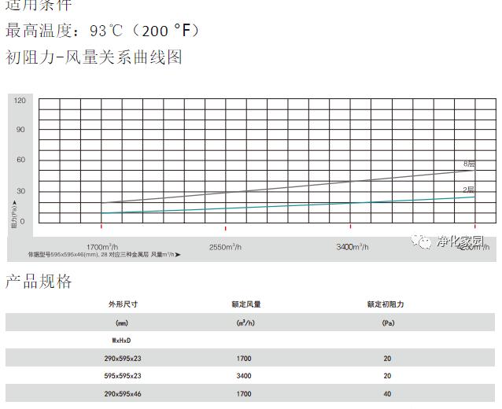Viewport: 502px width, 409px height.
Task: Click the 外形尺寸 column header
Action: point(123,304)
